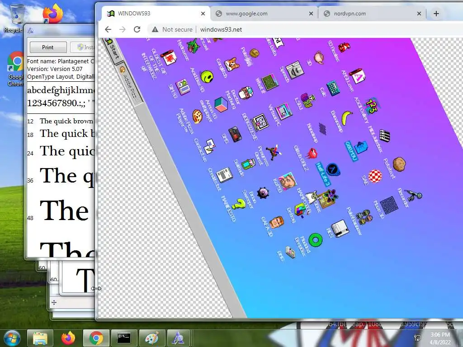Screen dimensions: 463x347
Task: Open the What If terminal icon
Action: pos(270,81)
